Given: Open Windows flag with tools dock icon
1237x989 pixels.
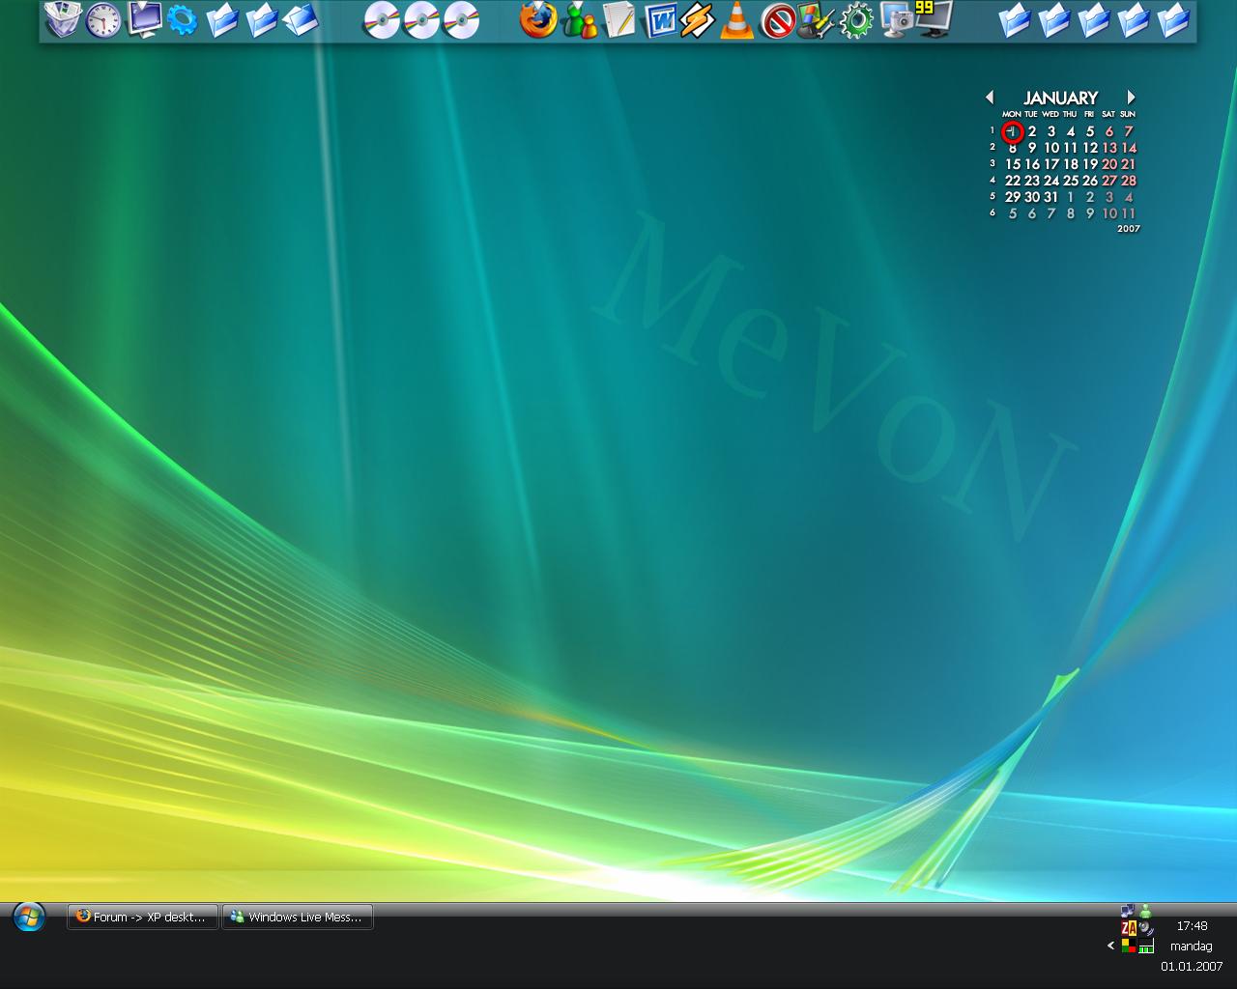Looking at the screenshot, I should tap(816, 20).
